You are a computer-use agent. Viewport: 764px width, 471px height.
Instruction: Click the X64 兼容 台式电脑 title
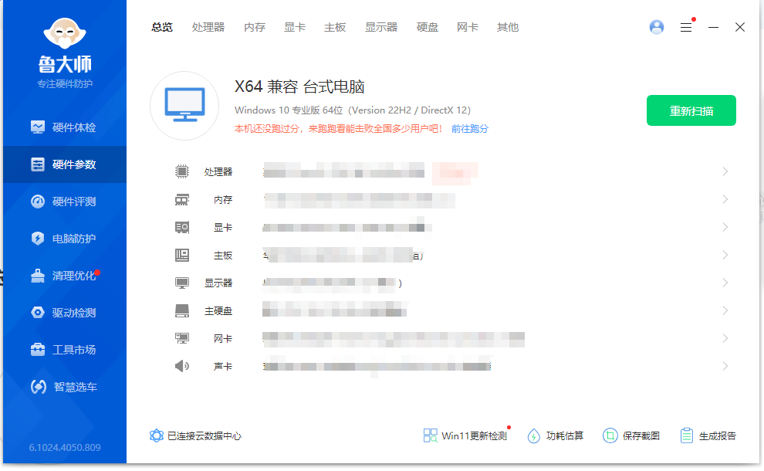299,86
